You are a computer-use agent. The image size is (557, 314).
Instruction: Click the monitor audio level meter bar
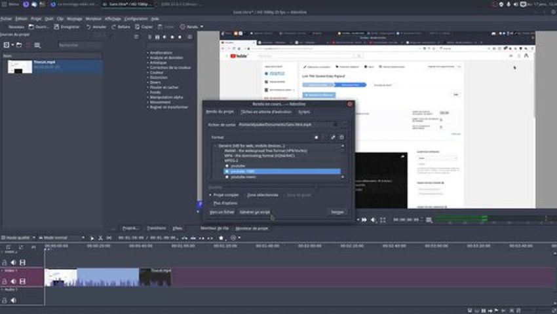pos(495,220)
